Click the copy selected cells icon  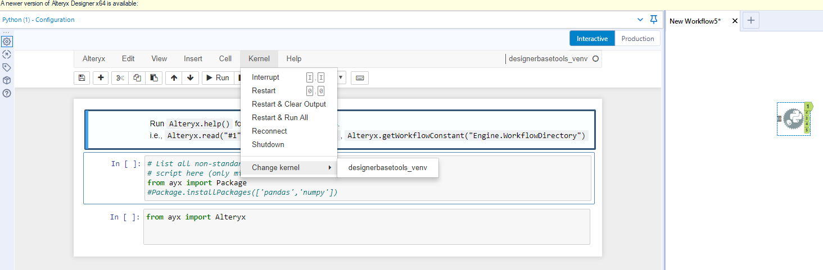click(137, 78)
